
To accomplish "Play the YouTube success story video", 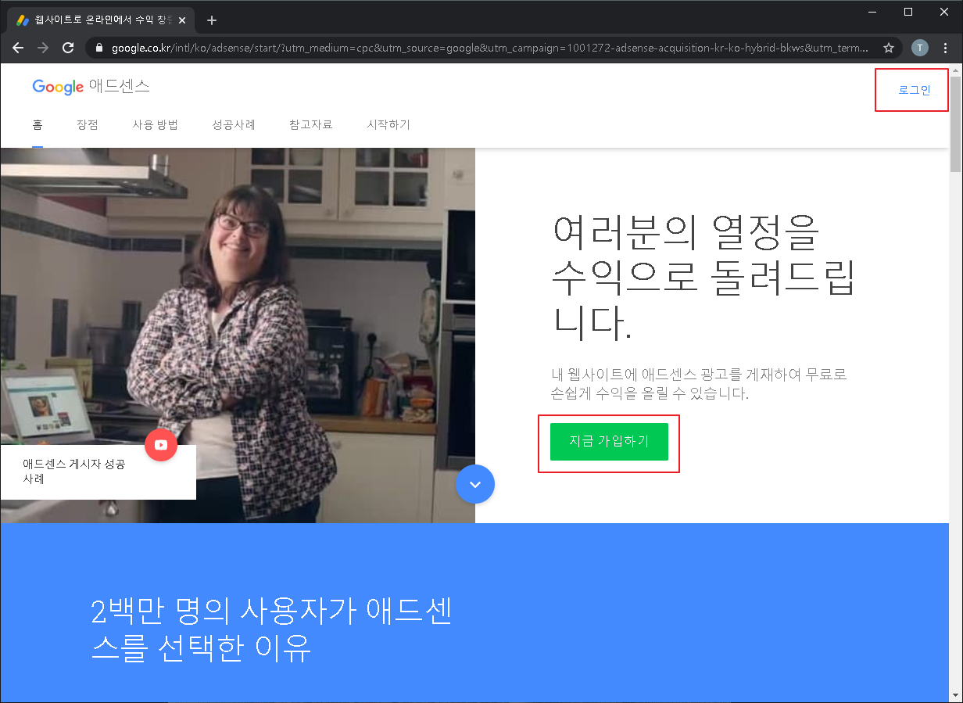I will tap(161, 445).
